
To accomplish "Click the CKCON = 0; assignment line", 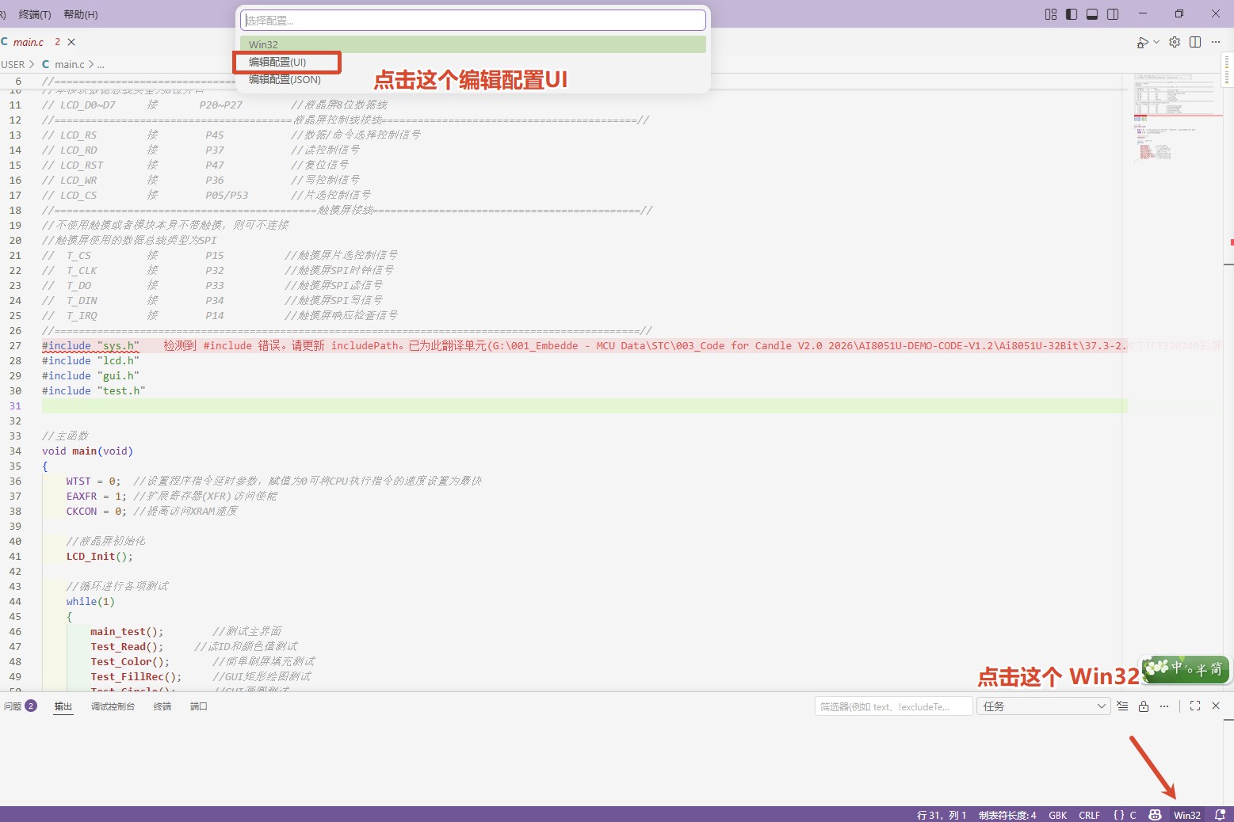I will click(x=97, y=512).
